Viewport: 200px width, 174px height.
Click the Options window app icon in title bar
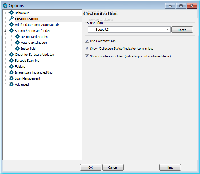5,6
